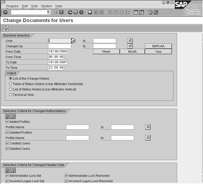203x184 pixels.
Task: Click the green Enter checkmark icon
Action: click(5, 12)
